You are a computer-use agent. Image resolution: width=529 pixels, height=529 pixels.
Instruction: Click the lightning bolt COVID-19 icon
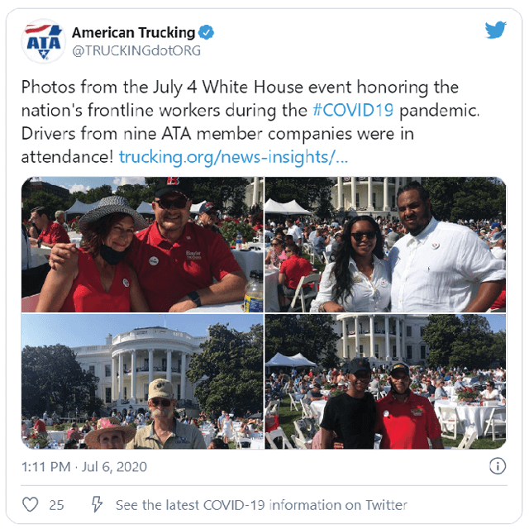coord(98,504)
